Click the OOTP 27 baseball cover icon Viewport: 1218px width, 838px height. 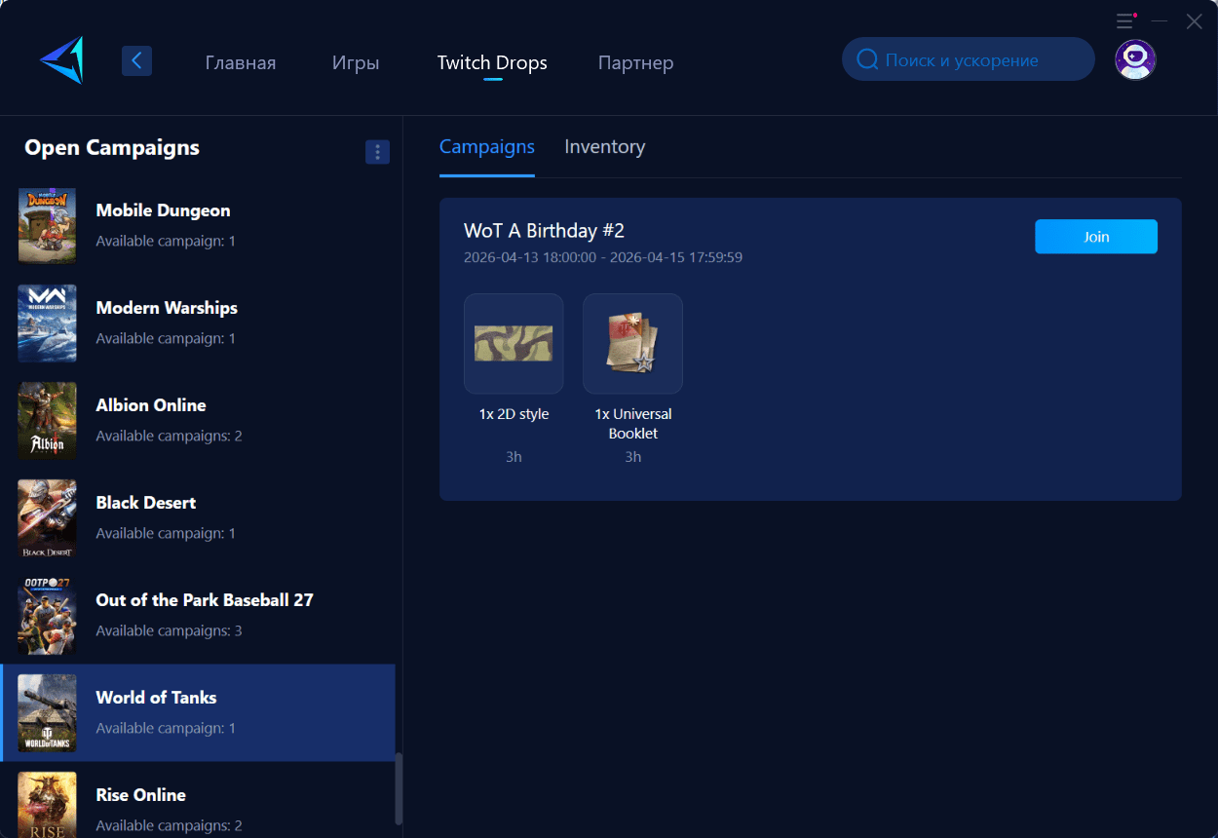tap(47, 615)
